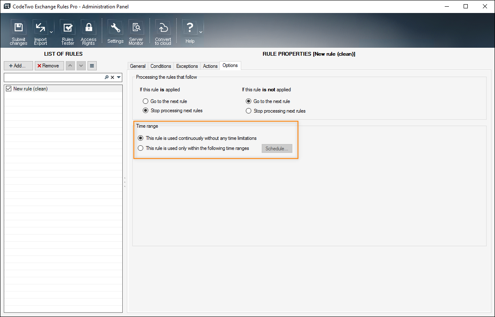Switch to the Exceptions tab
Screen dimensions: 495x317
click(x=187, y=66)
